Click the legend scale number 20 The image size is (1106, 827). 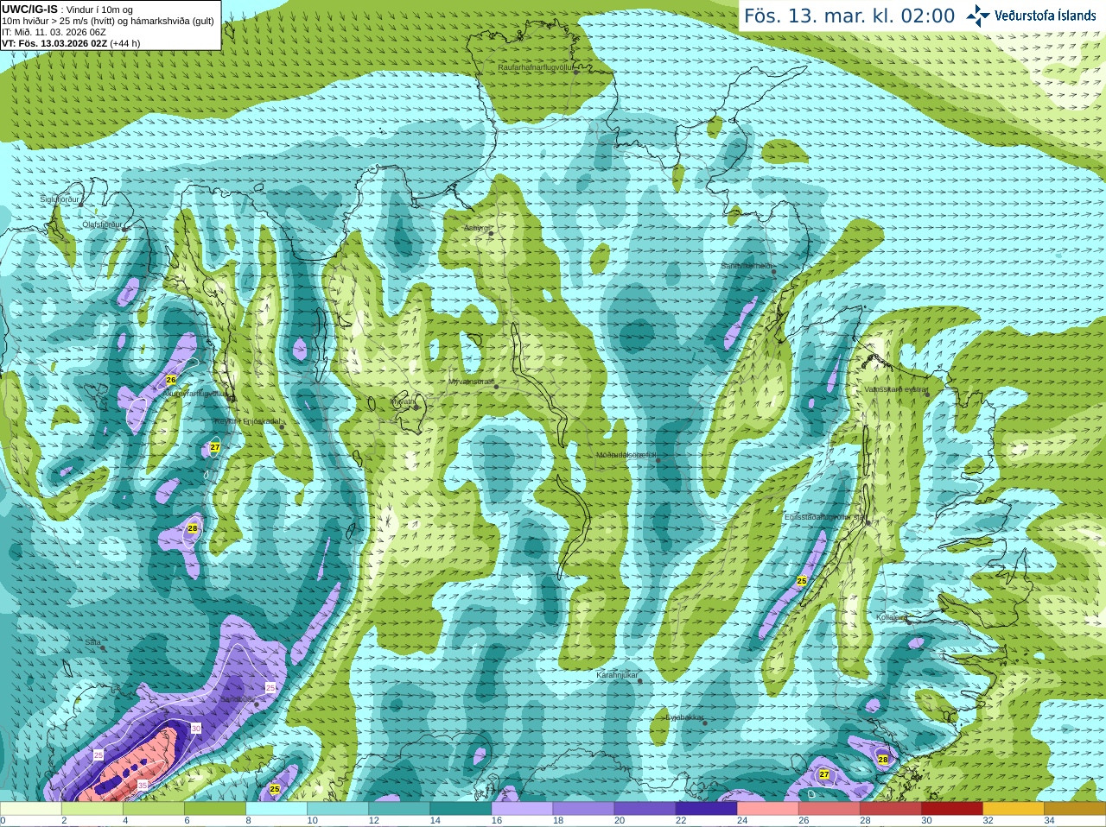pos(620,821)
